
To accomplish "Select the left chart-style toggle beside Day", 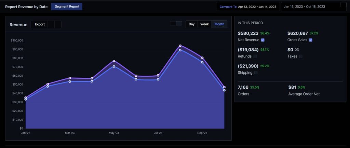I will 173,24.
